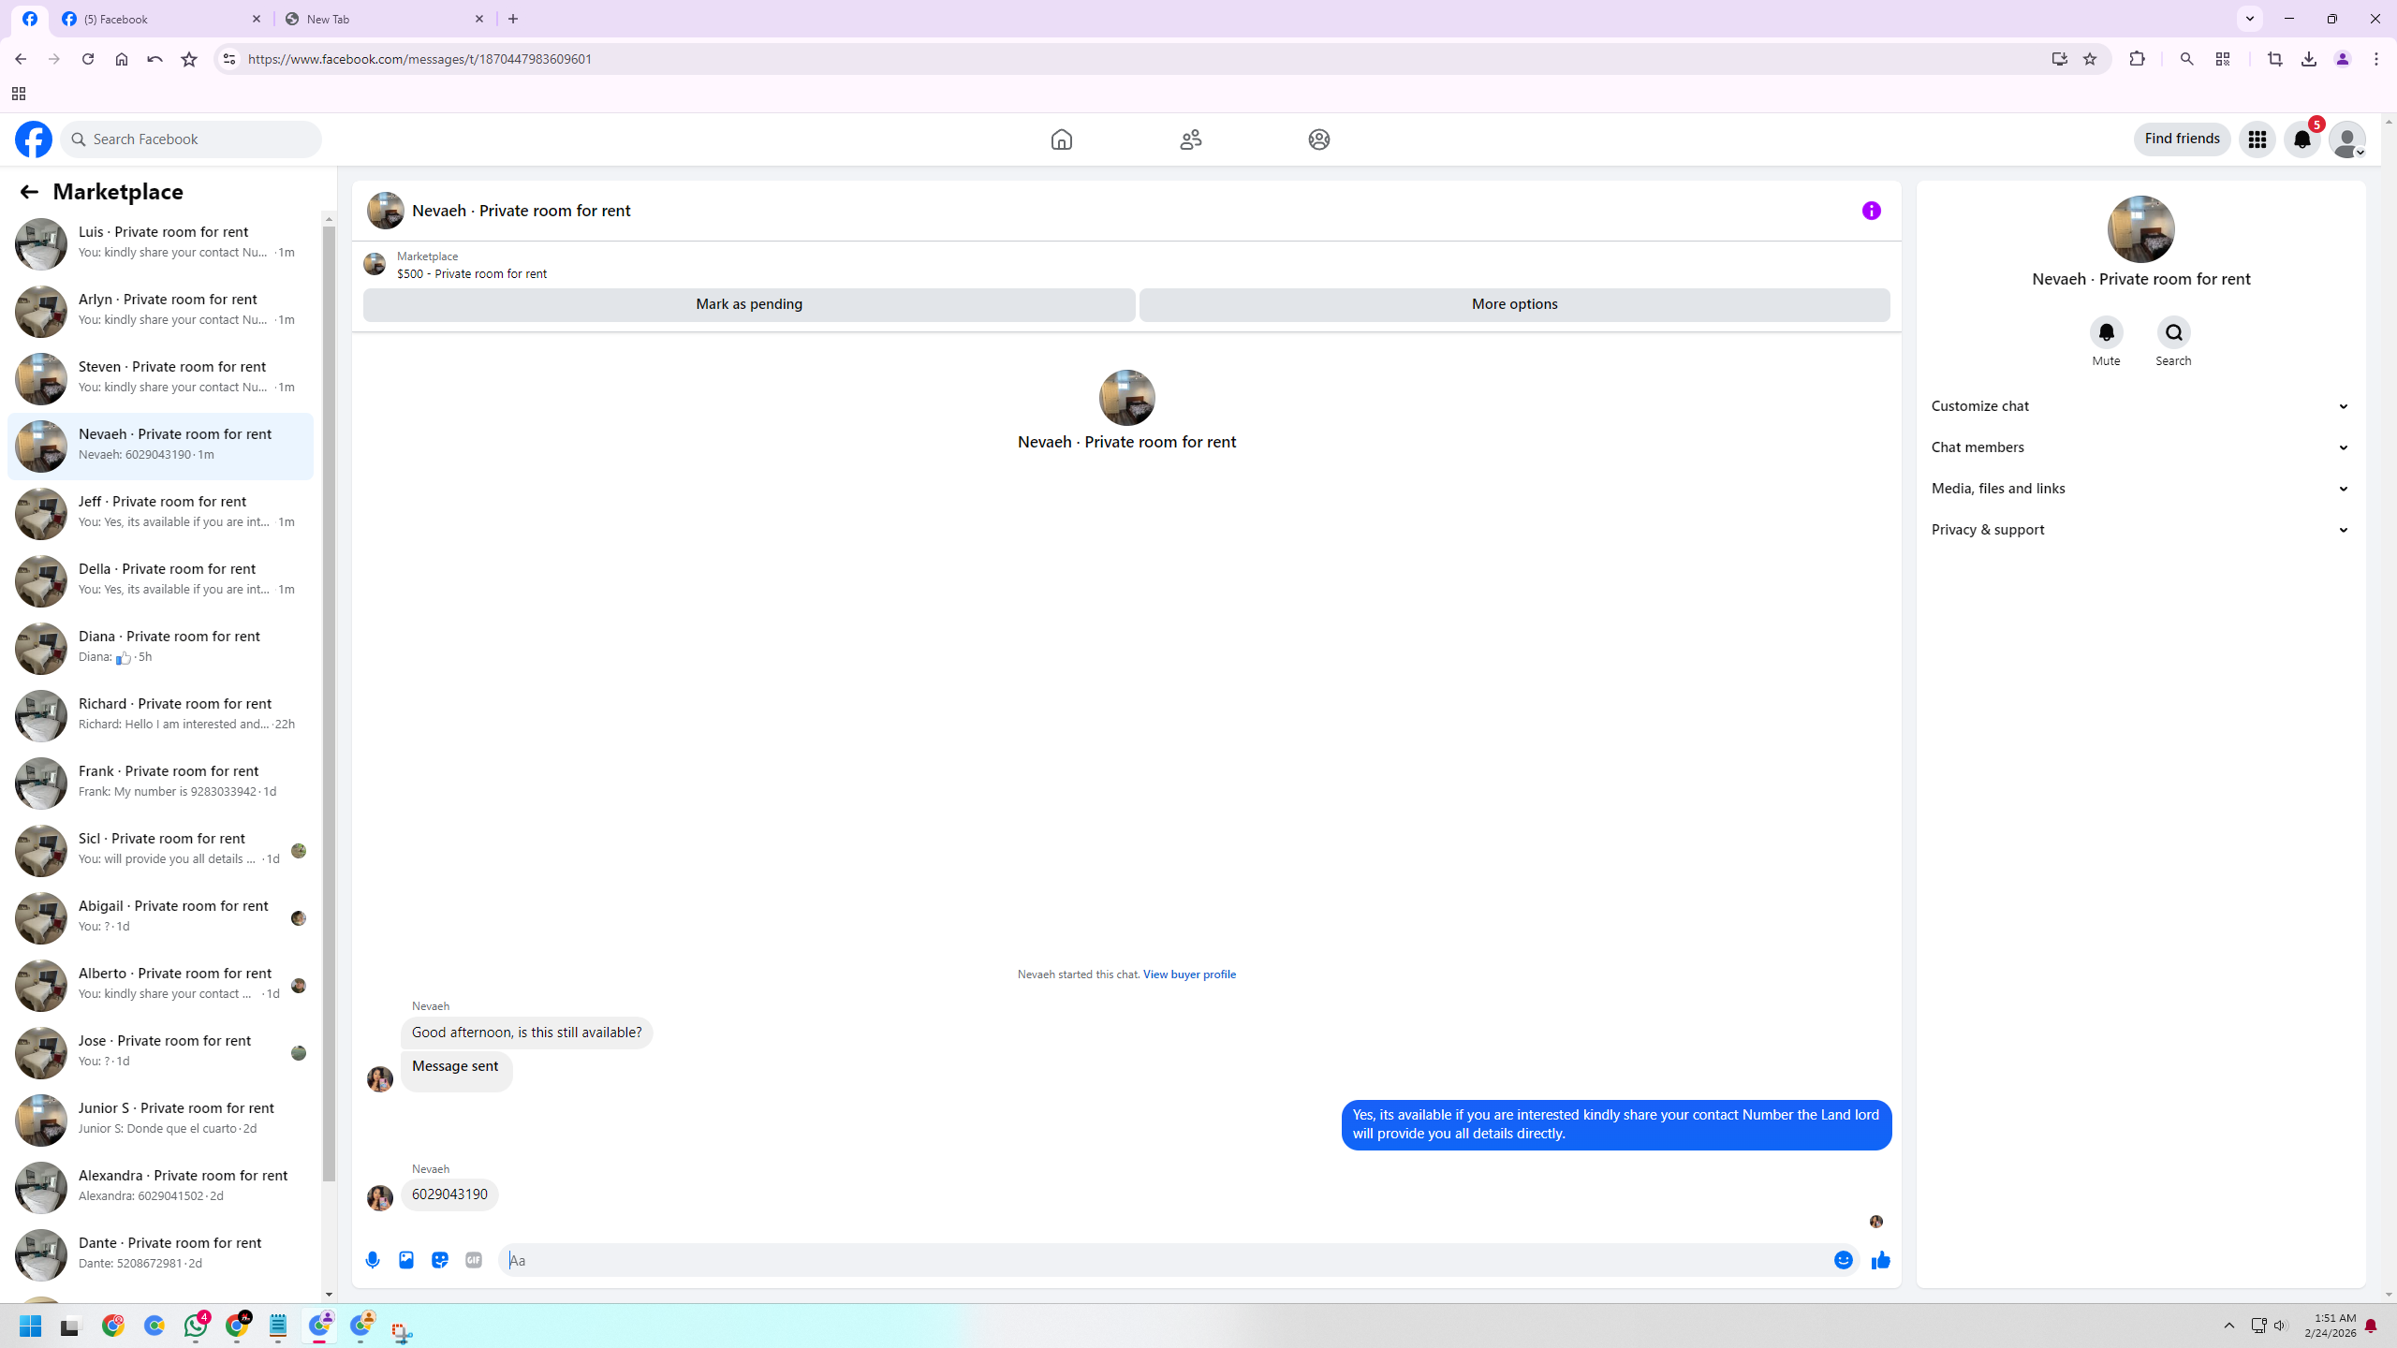Open the attach photo icon
Screen dimensions: 2397x1348
point(406,1260)
